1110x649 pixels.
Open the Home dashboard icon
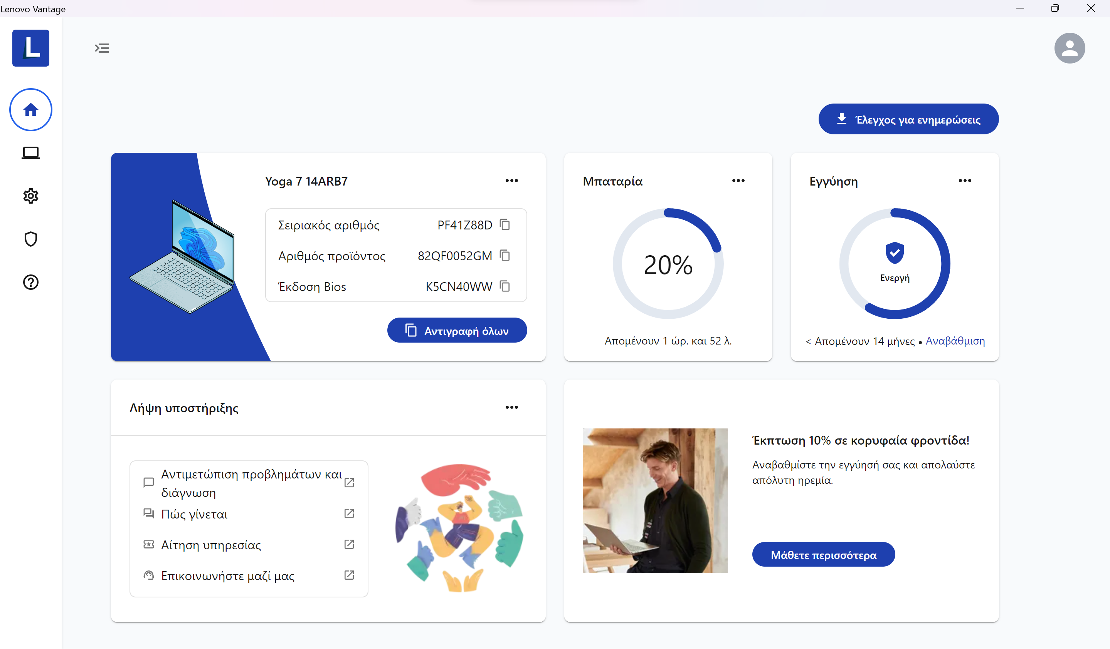pyautogui.click(x=31, y=110)
